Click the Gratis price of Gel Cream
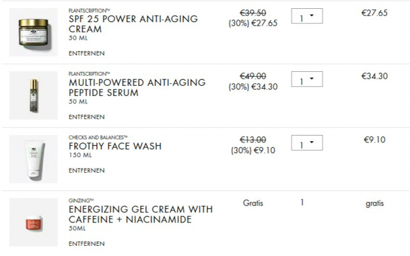Screen dimensions: 410x256 (253, 203)
